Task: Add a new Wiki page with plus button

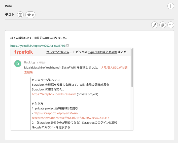Action: click(171, 6)
